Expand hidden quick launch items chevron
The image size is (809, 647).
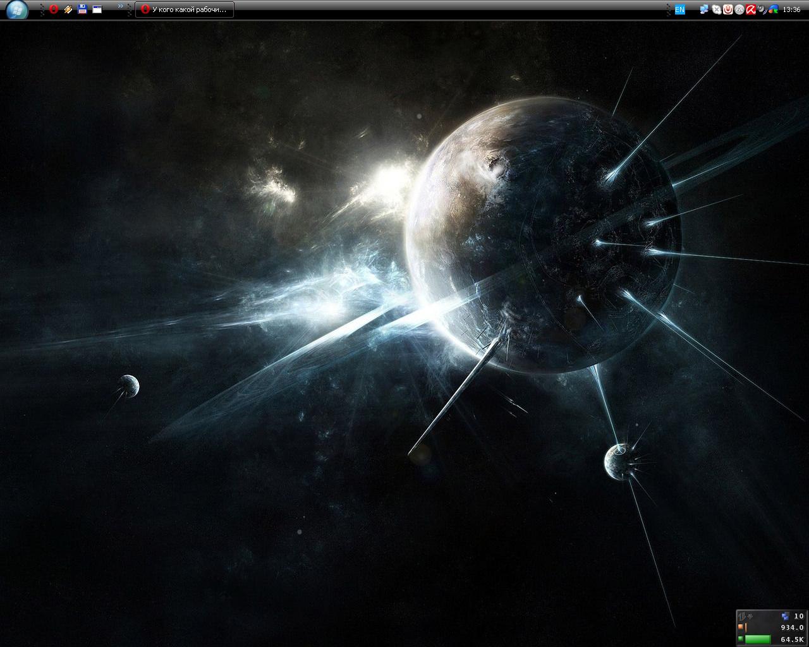coord(120,6)
